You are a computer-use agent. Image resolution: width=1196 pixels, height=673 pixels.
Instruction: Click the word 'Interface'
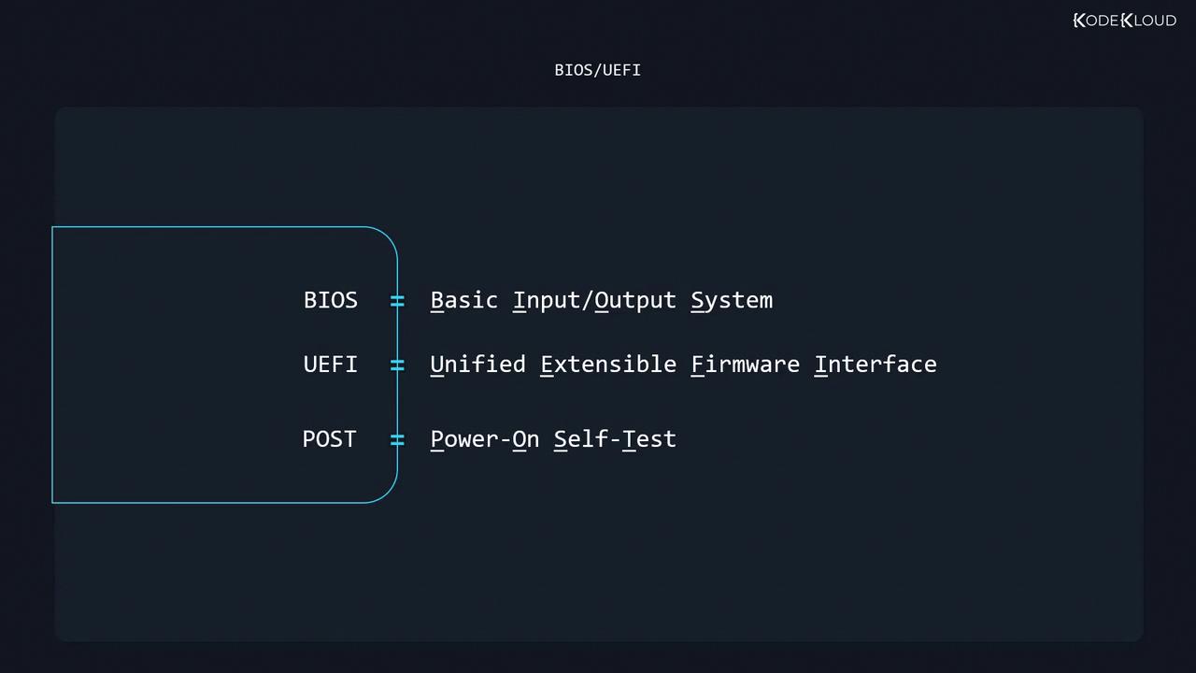coord(876,365)
